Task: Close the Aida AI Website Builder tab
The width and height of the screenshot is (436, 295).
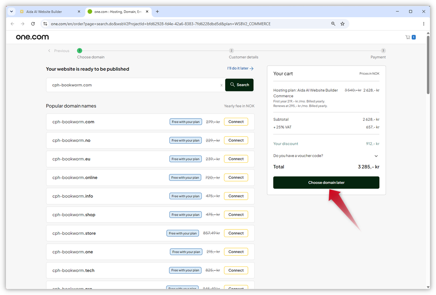Action: coord(79,12)
